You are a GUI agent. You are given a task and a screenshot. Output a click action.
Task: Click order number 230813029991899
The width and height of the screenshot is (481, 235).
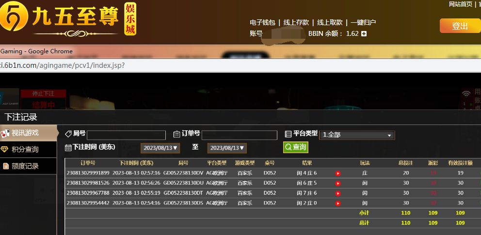coord(88,173)
